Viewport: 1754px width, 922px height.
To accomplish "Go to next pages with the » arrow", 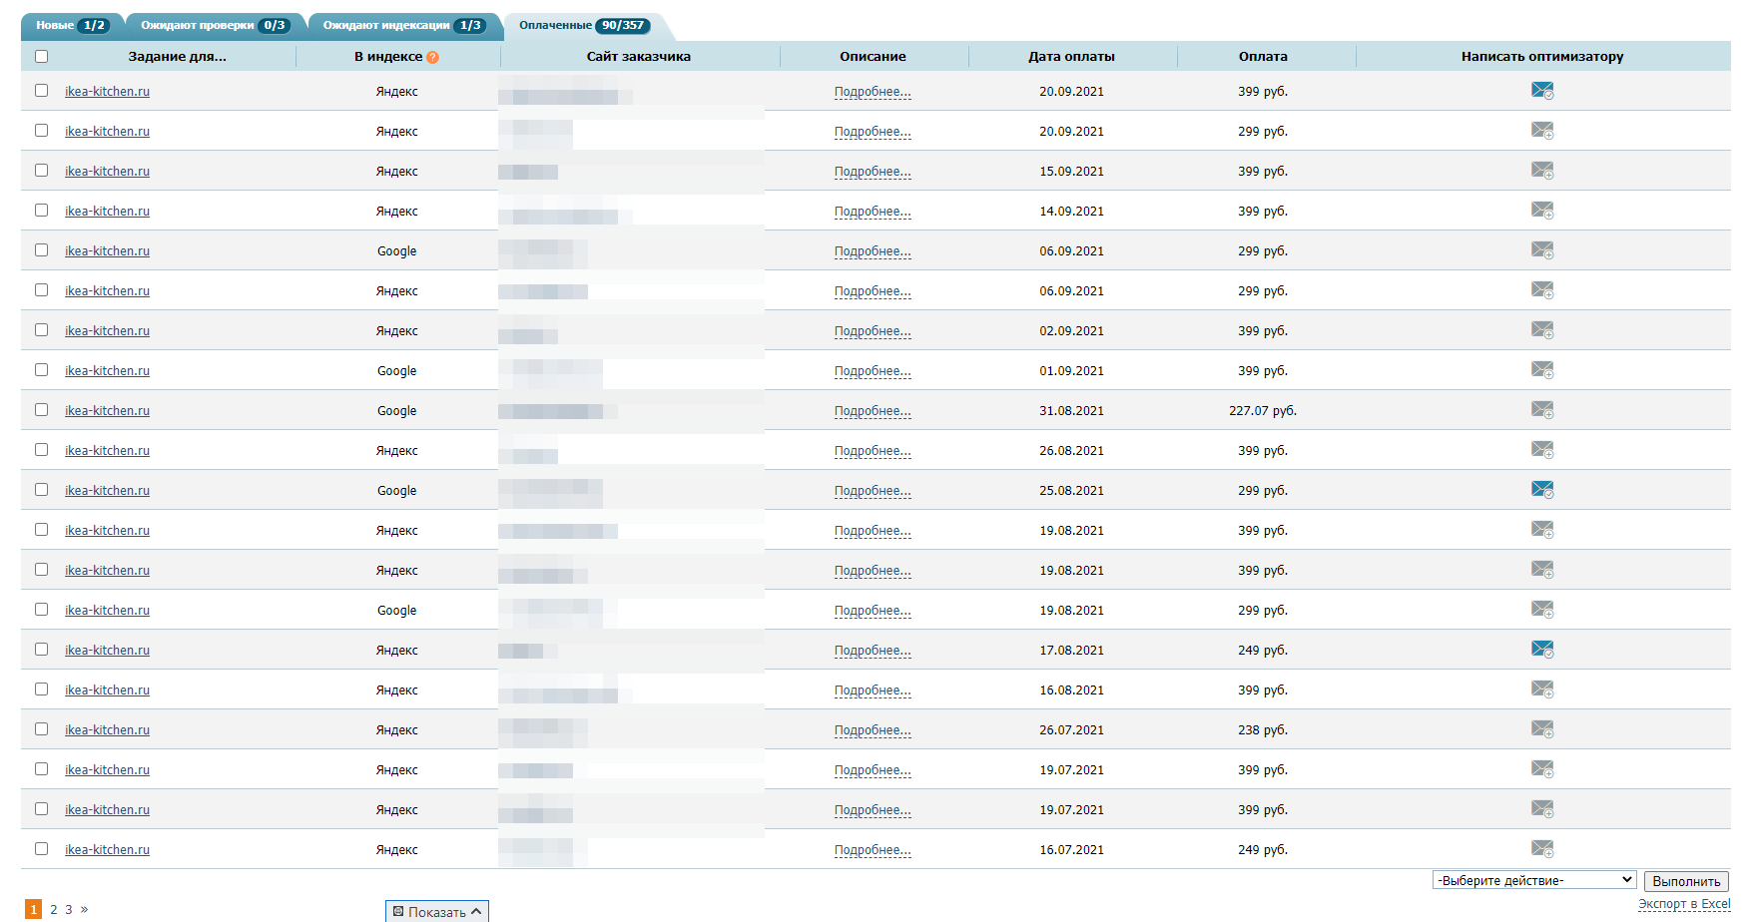I will click(x=85, y=909).
